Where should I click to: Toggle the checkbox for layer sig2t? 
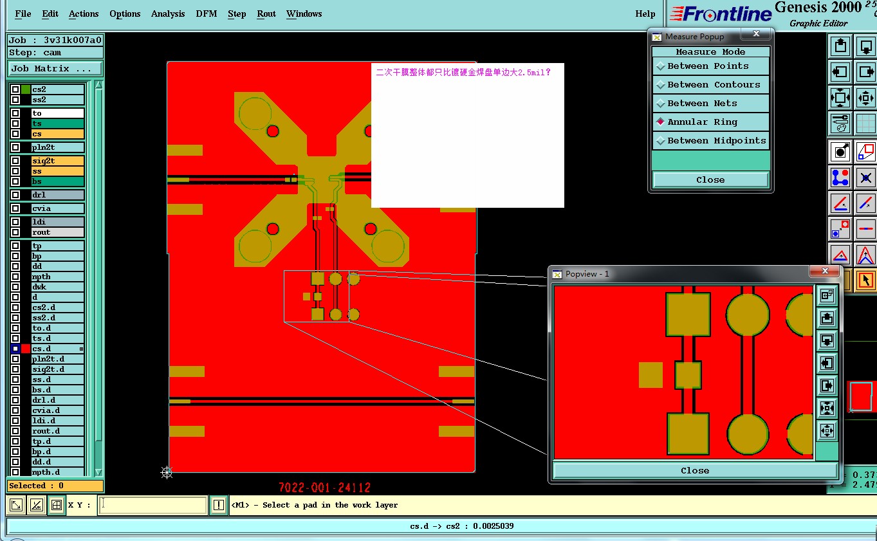(x=15, y=161)
